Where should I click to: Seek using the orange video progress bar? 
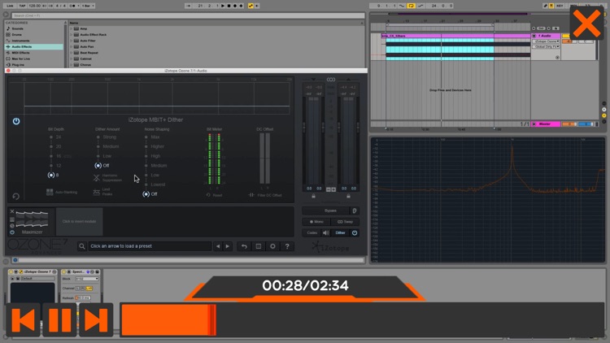(x=362, y=320)
